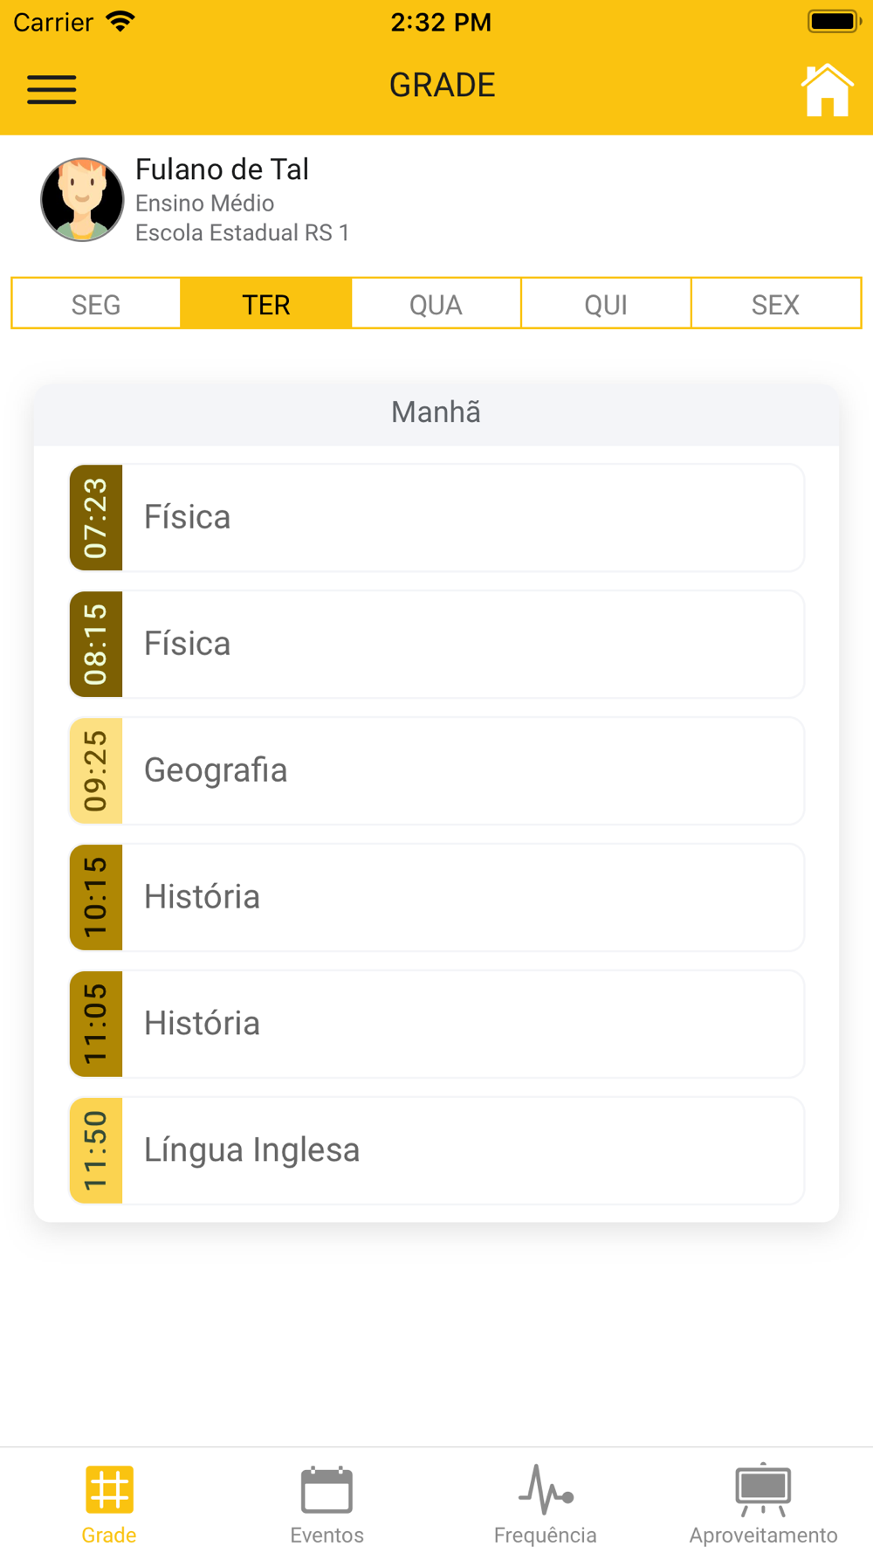Screen dimensions: 873x1553
Task: Tap the Manhã section header
Action: click(x=436, y=412)
